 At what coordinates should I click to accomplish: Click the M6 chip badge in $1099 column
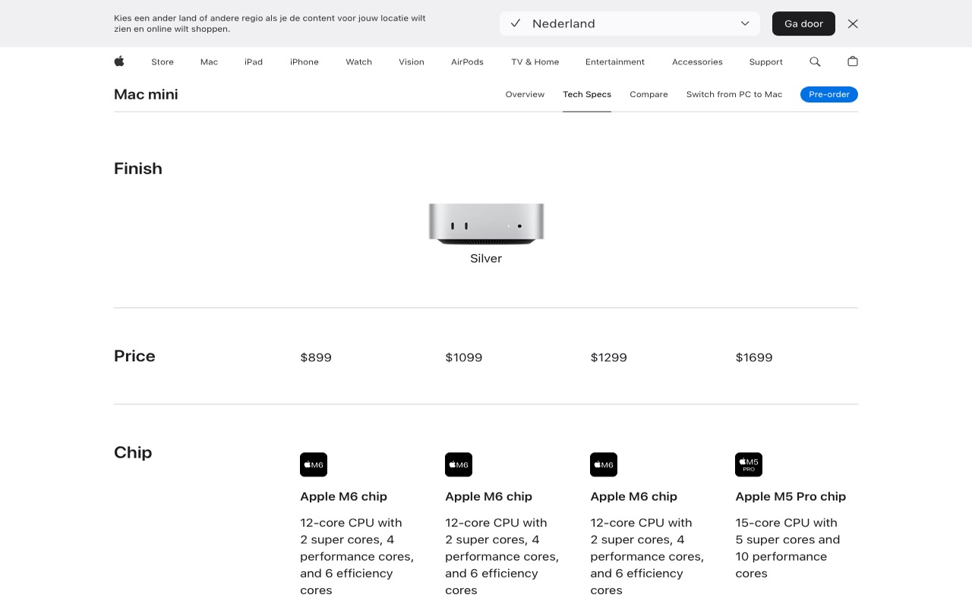tap(459, 464)
